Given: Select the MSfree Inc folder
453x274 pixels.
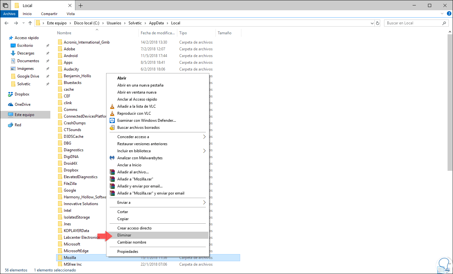Looking at the screenshot, I should (x=73, y=264).
